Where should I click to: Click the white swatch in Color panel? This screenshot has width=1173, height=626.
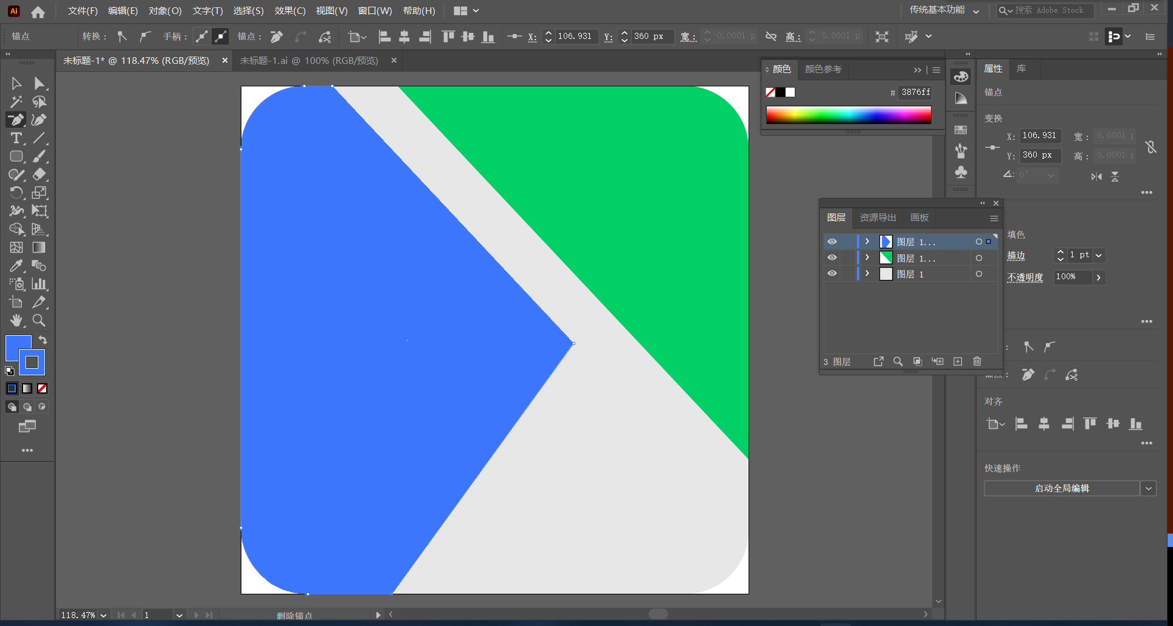(790, 92)
